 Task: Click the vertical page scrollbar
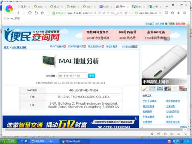point(188,50)
